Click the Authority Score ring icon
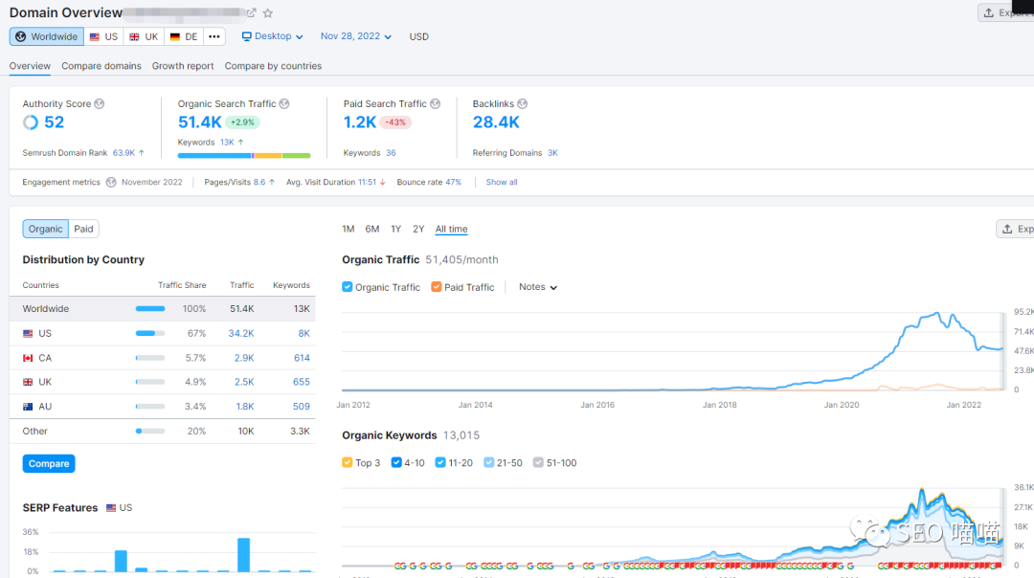 (x=31, y=122)
